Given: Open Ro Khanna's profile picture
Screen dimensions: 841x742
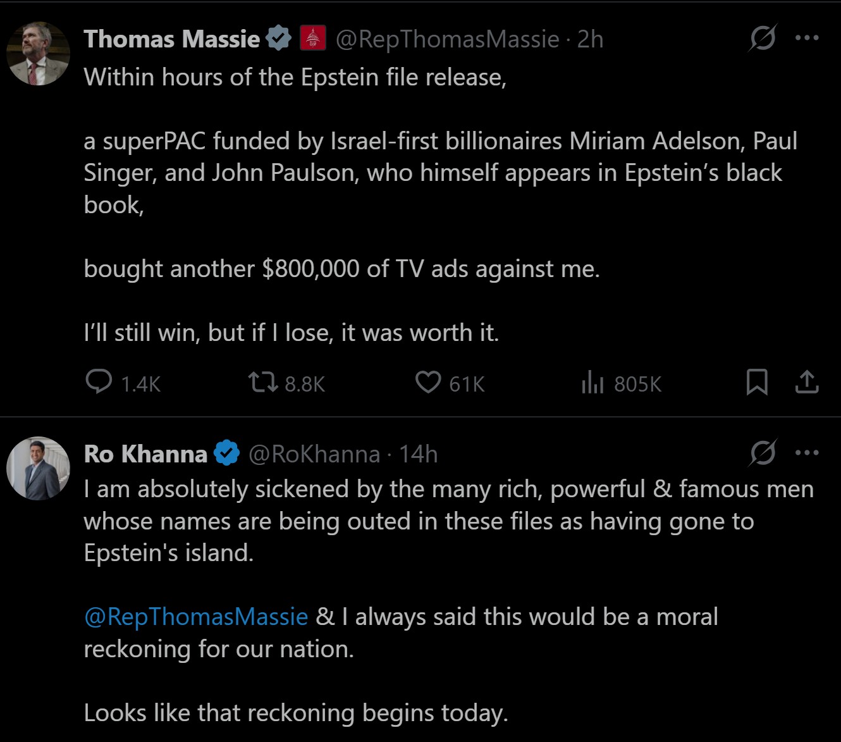Looking at the screenshot, I should [38, 468].
